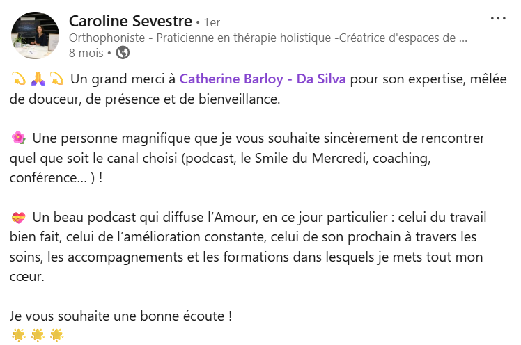Image resolution: width=521 pixels, height=345 pixels.
Task: Click the dizzy star emoji before praying hands
Action: click(x=19, y=79)
